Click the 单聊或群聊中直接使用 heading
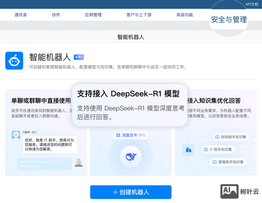 tap(41, 101)
